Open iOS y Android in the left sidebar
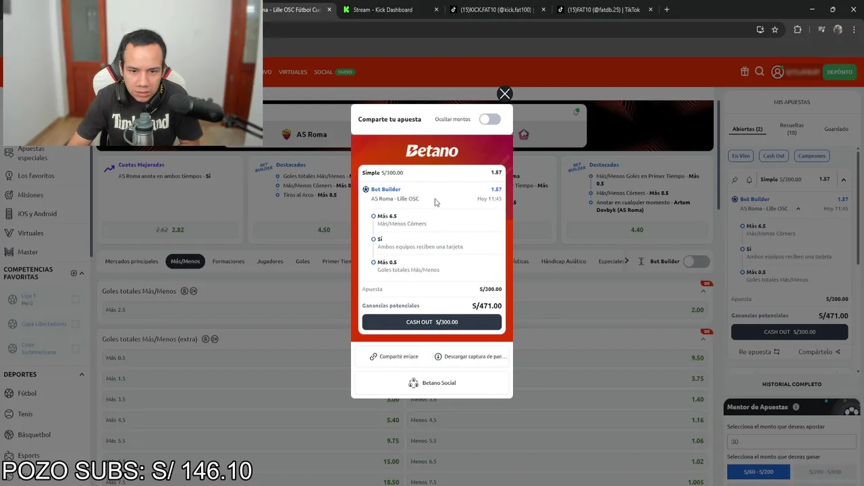 point(37,213)
